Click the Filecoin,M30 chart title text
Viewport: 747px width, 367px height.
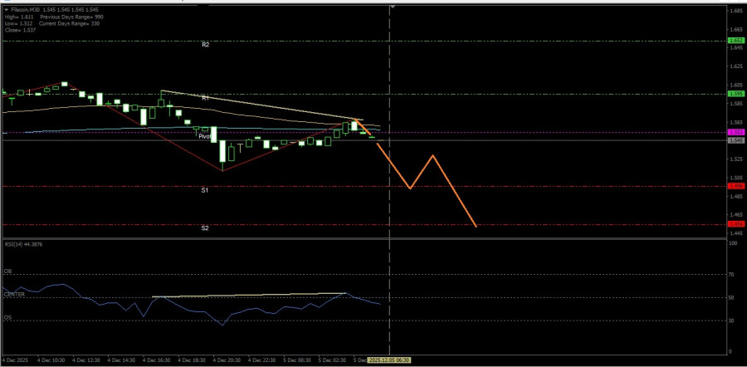point(27,9)
